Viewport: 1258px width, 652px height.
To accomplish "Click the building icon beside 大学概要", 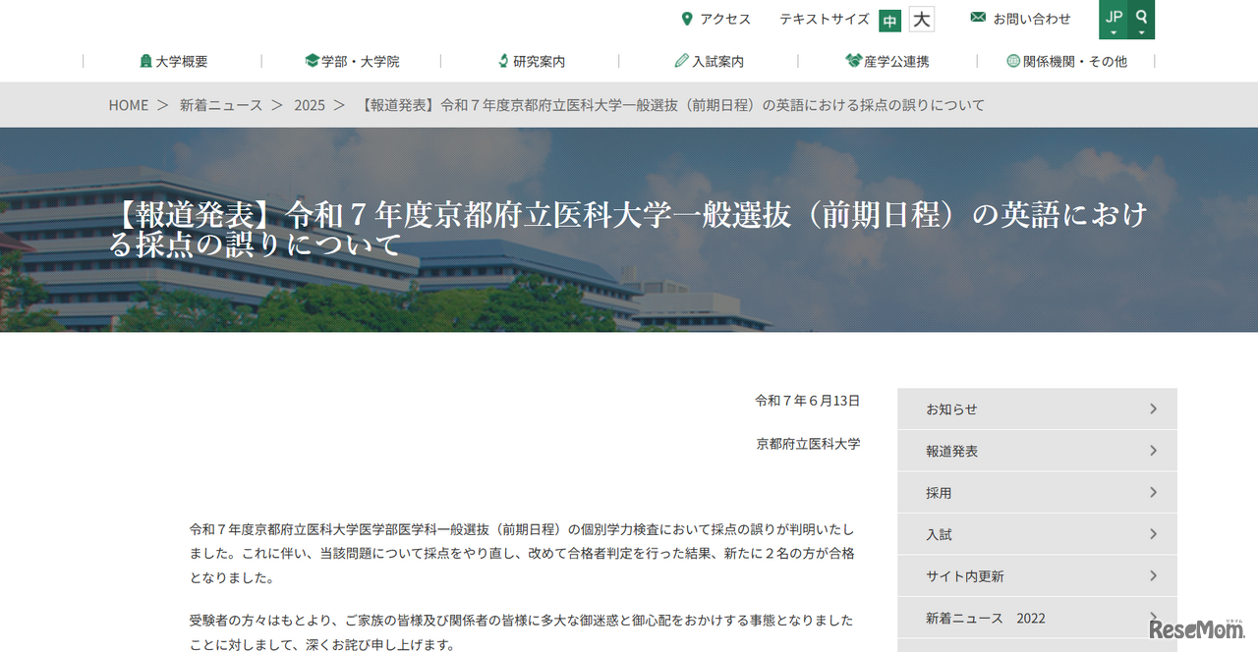I will 145,61.
